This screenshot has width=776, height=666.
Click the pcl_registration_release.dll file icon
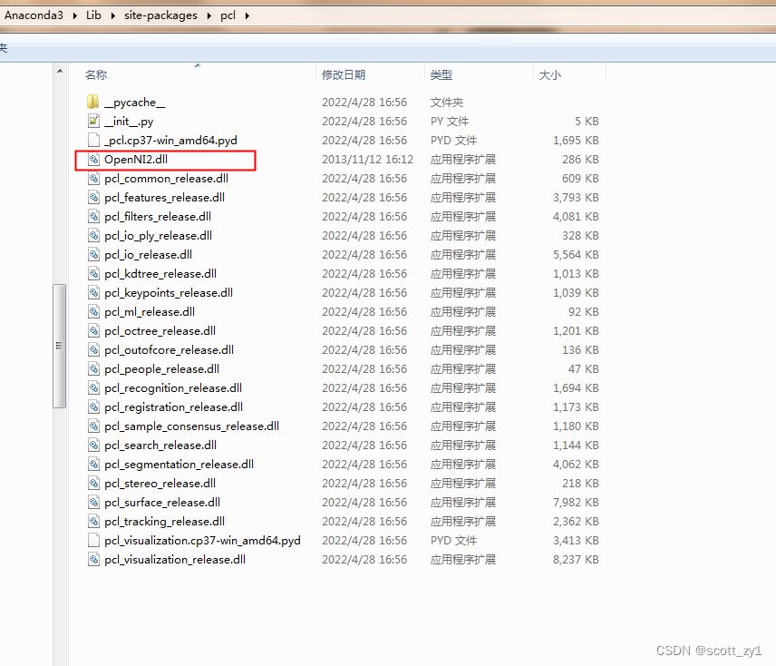point(93,407)
